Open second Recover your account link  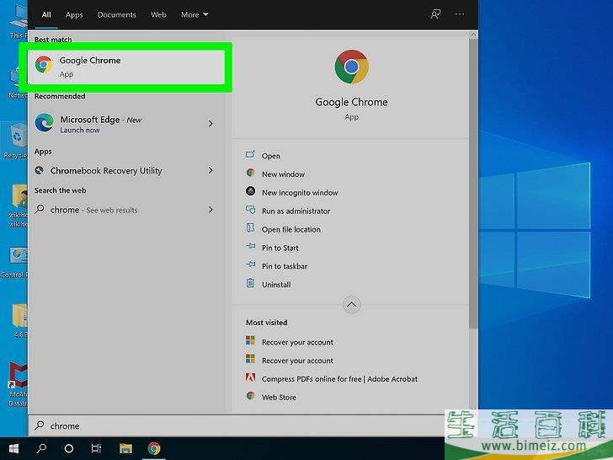click(x=297, y=361)
